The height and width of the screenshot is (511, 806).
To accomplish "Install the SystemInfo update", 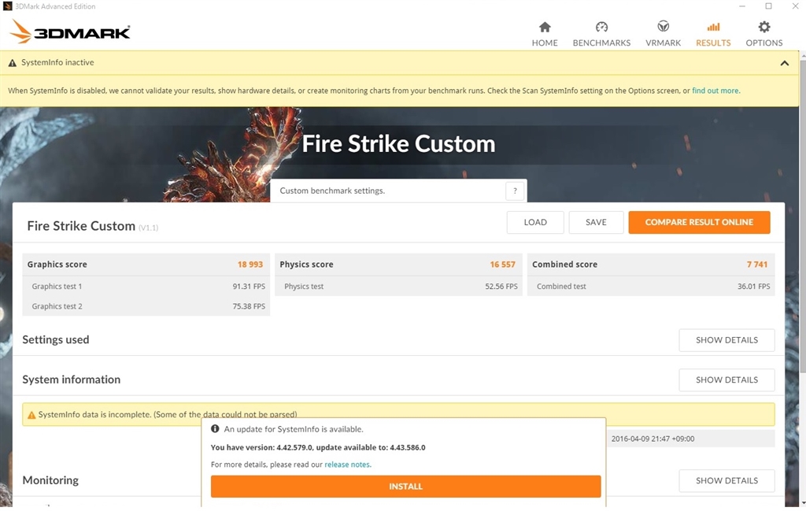I will coord(405,487).
